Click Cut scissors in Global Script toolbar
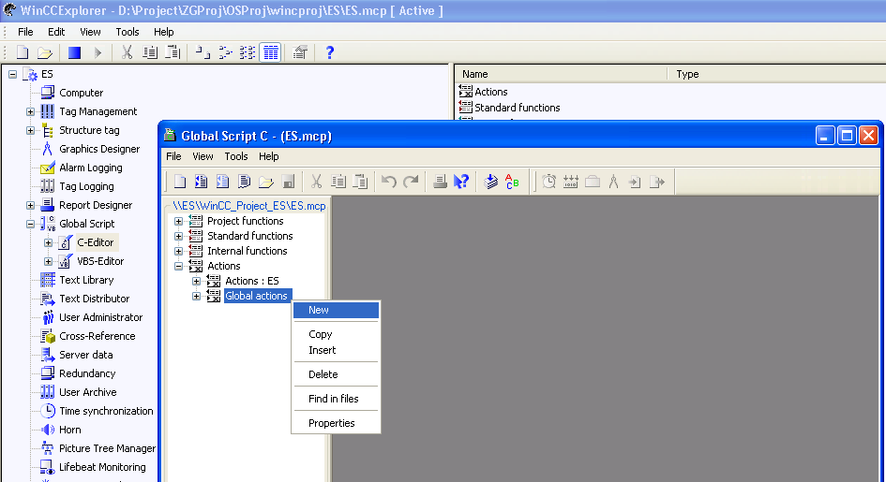This screenshot has height=482, width=886. point(317,182)
